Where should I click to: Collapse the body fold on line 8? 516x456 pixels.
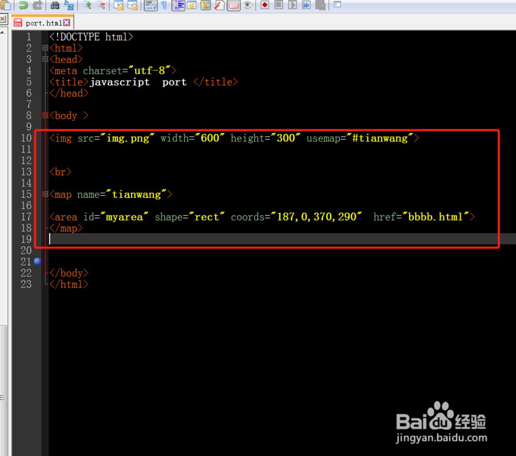pos(45,115)
